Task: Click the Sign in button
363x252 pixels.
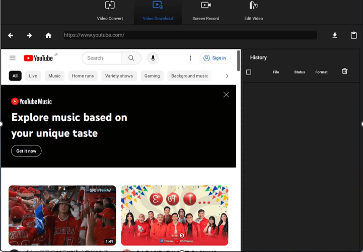Action: (x=215, y=58)
